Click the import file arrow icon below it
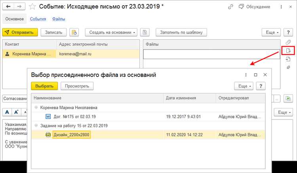Image resolution: width=297 pixels, height=173 pixels. tap(288, 59)
